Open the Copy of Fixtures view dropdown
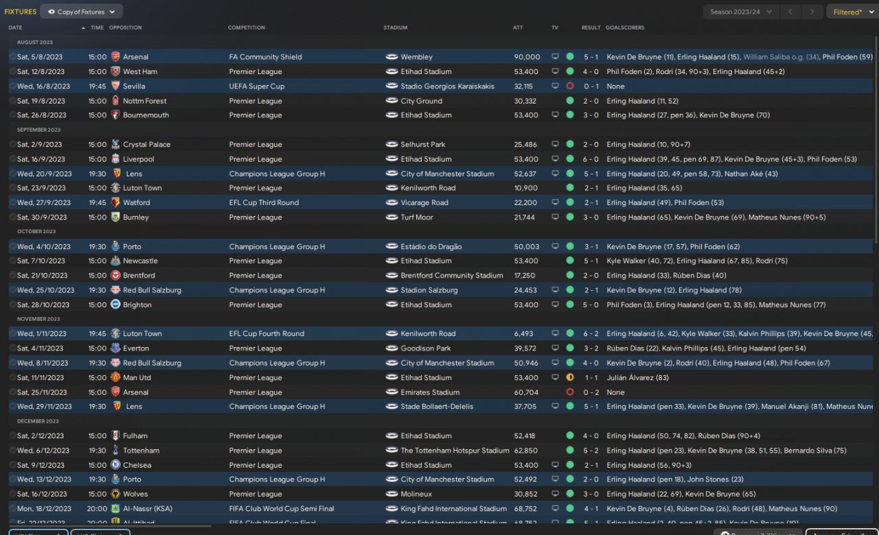The width and height of the screenshot is (879, 535). pos(82,12)
